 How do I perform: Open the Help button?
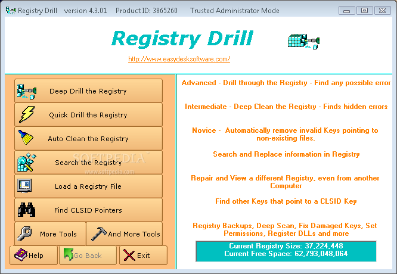click(33, 255)
